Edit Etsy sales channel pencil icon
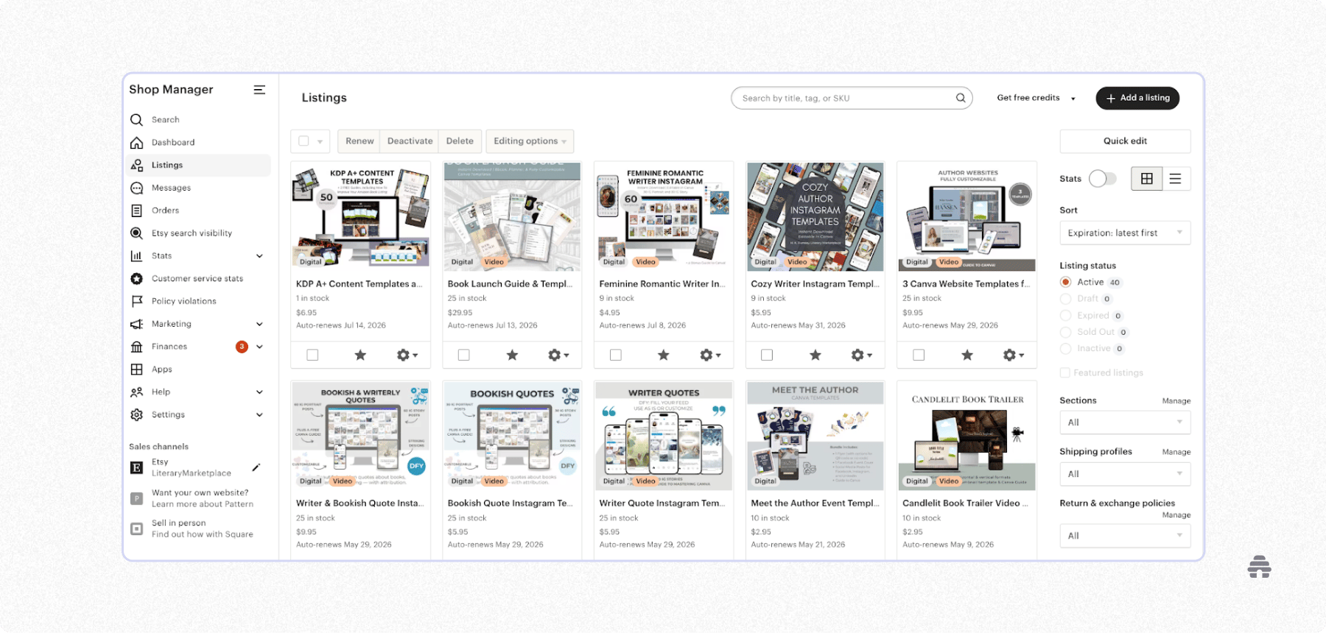 [256, 467]
